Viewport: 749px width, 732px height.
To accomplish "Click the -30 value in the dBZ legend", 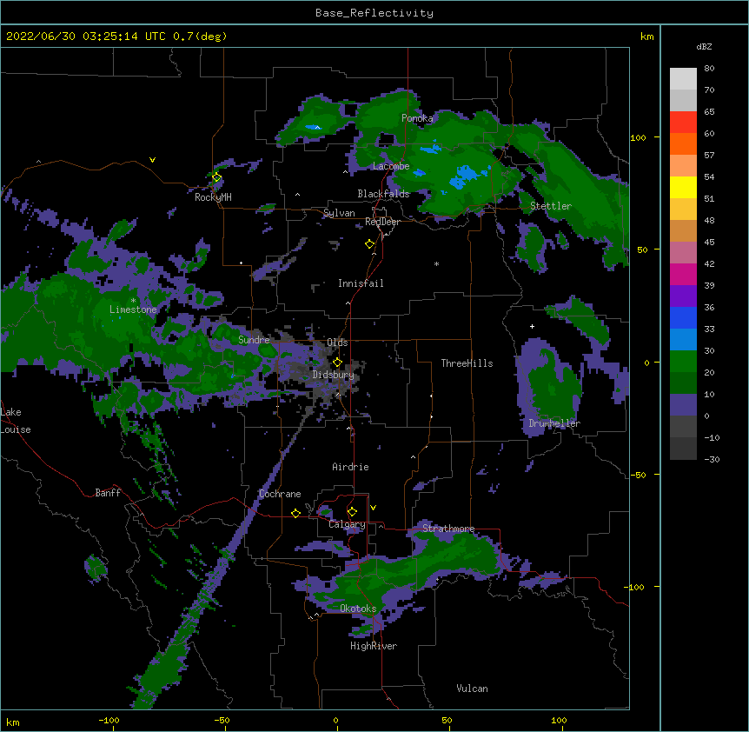I will (x=712, y=459).
